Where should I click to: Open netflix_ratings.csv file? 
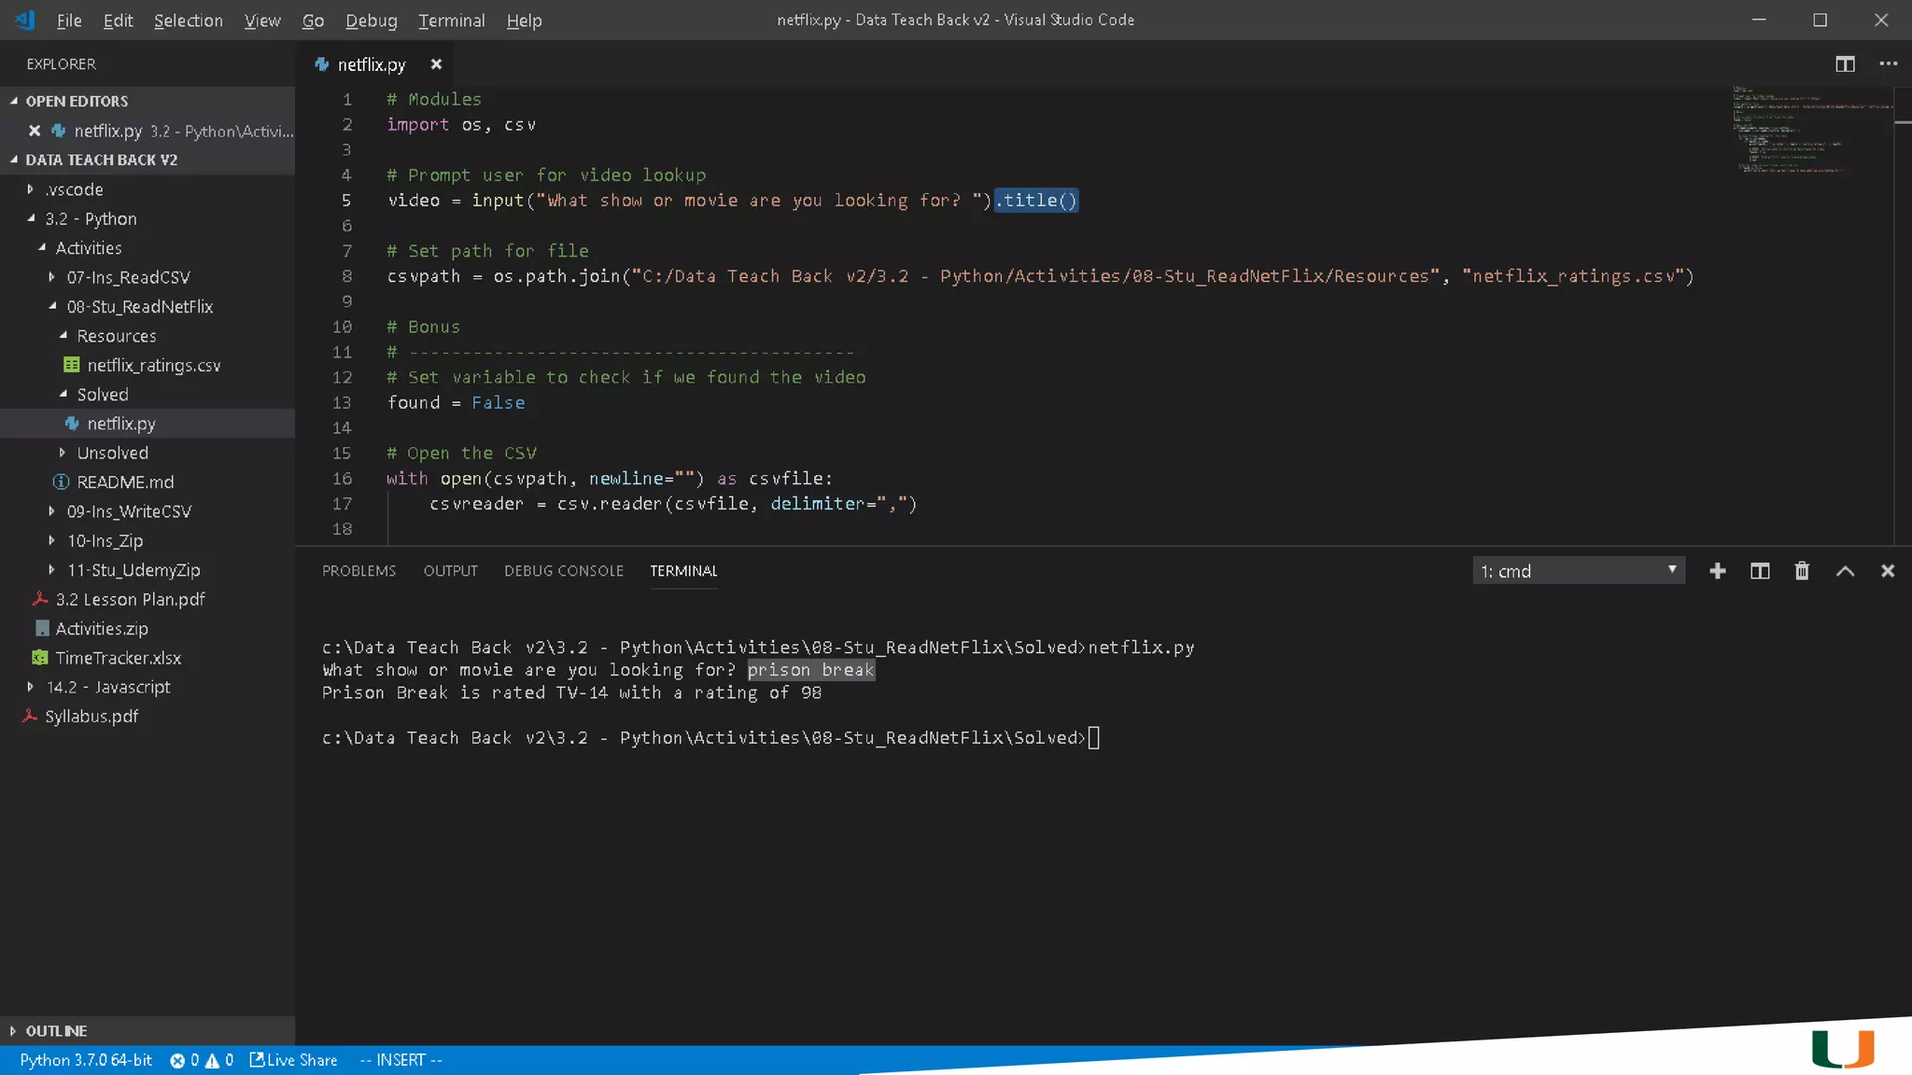pos(153,365)
